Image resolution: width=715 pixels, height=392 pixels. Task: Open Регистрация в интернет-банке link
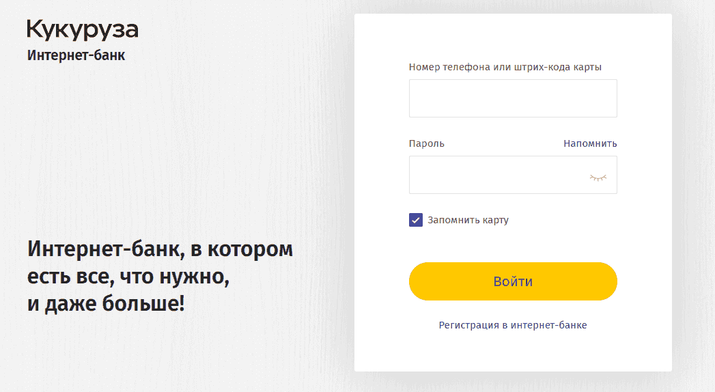[513, 325]
